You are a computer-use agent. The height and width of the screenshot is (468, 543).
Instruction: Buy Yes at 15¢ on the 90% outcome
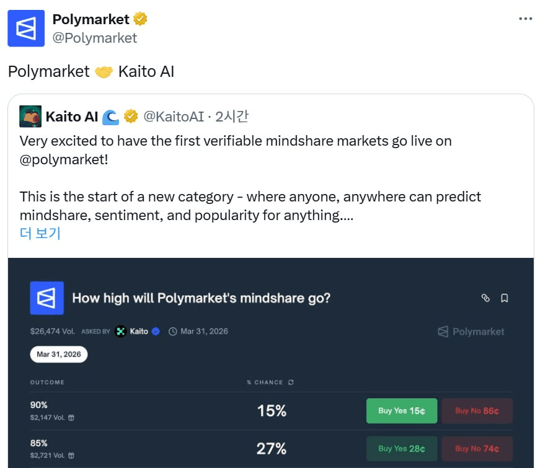tap(401, 410)
